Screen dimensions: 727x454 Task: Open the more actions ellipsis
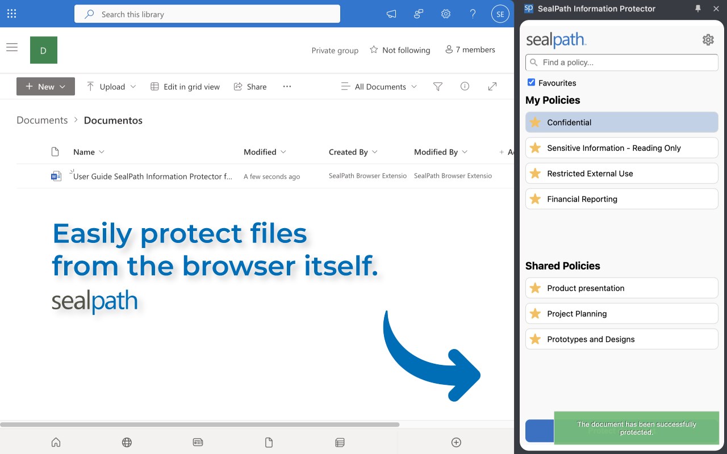[287, 86]
